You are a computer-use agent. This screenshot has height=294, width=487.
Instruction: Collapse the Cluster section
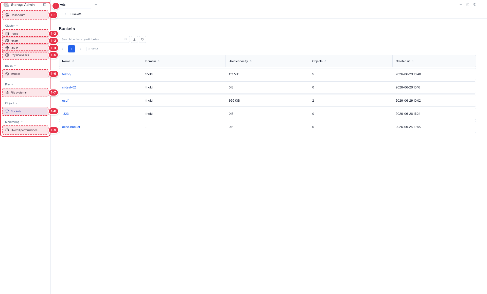12,26
